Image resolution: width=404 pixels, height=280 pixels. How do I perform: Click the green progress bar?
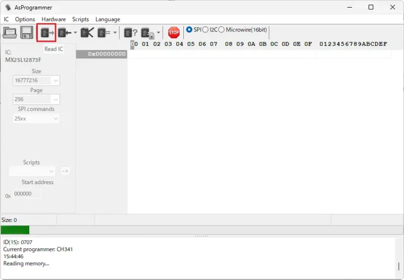15,230
